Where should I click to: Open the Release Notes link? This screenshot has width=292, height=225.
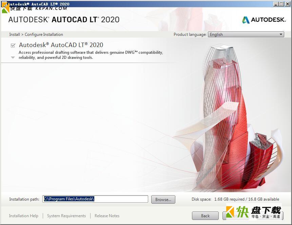tap(107, 216)
